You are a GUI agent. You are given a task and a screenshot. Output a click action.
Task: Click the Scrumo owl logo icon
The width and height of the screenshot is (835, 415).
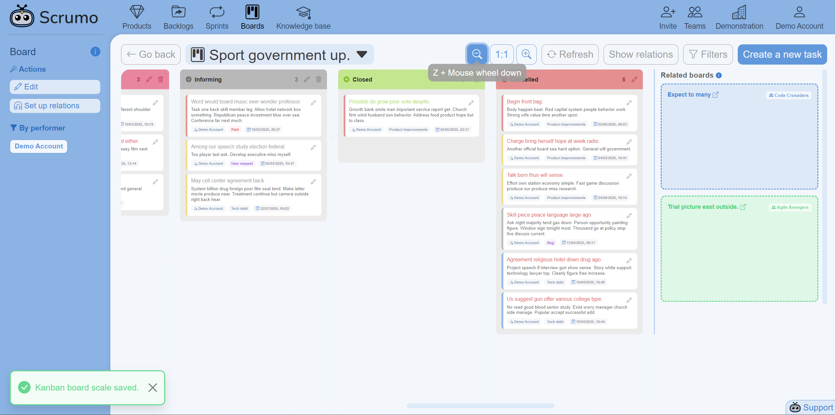point(21,16)
